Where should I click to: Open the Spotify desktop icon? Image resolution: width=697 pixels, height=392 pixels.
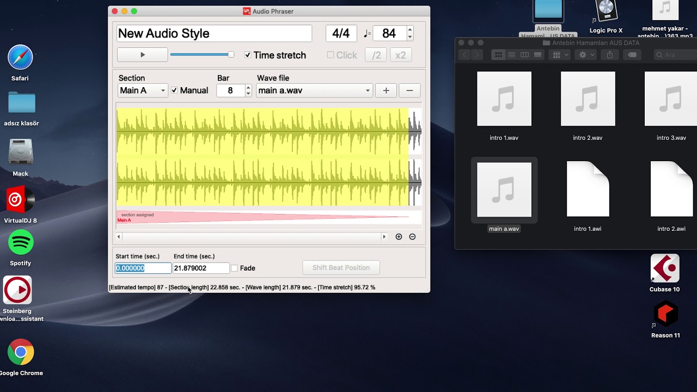(21, 243)
